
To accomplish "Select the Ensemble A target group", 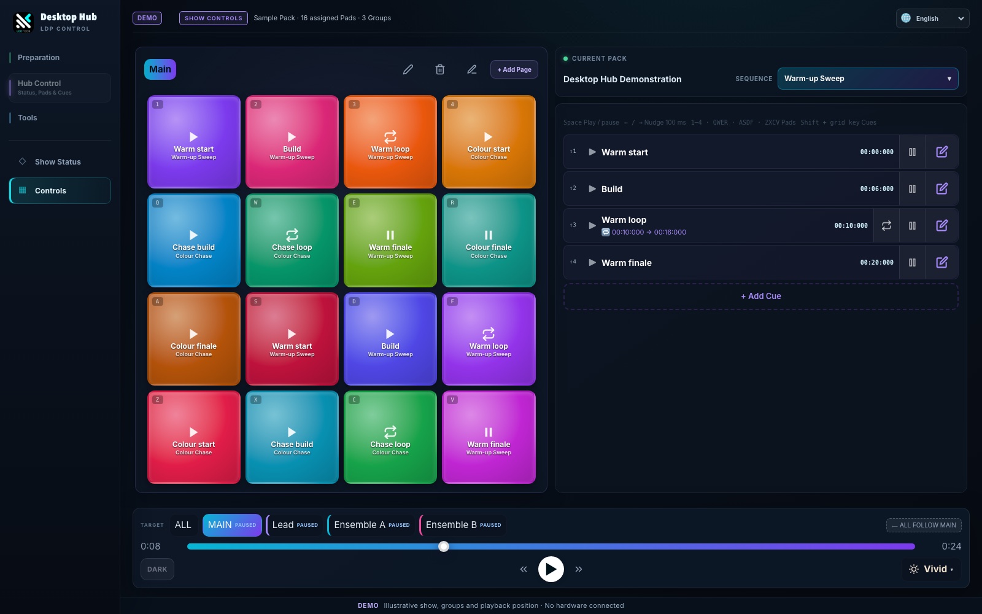I will [x=371, y=525].
